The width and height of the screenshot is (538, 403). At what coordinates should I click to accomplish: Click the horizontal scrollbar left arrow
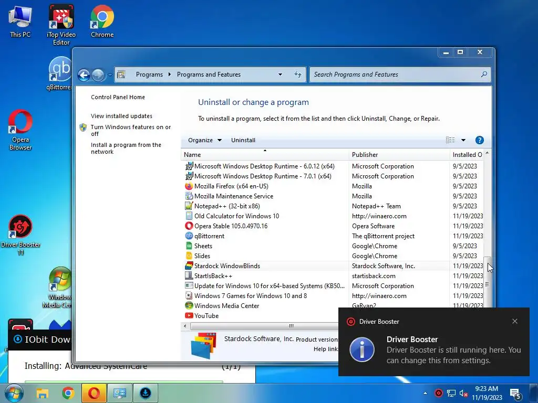(185, 326)
